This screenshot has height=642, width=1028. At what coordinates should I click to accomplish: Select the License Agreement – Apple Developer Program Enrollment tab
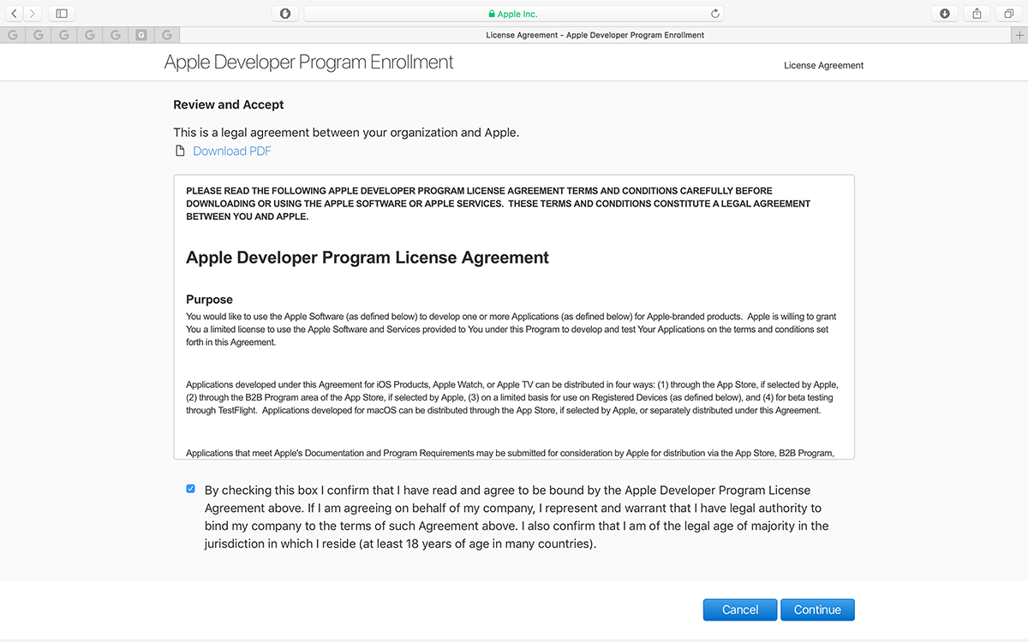pyautogui.click(x=595, y=35)
